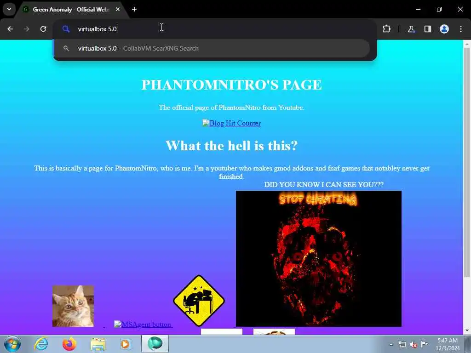Click 'DID YOU KNOW I CAN SEE YOU???' text

(324, 185)
